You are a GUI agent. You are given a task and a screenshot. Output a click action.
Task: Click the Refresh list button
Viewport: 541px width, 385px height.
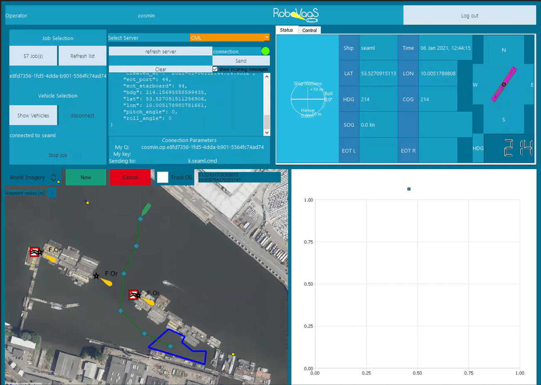[x=82, y=56]
